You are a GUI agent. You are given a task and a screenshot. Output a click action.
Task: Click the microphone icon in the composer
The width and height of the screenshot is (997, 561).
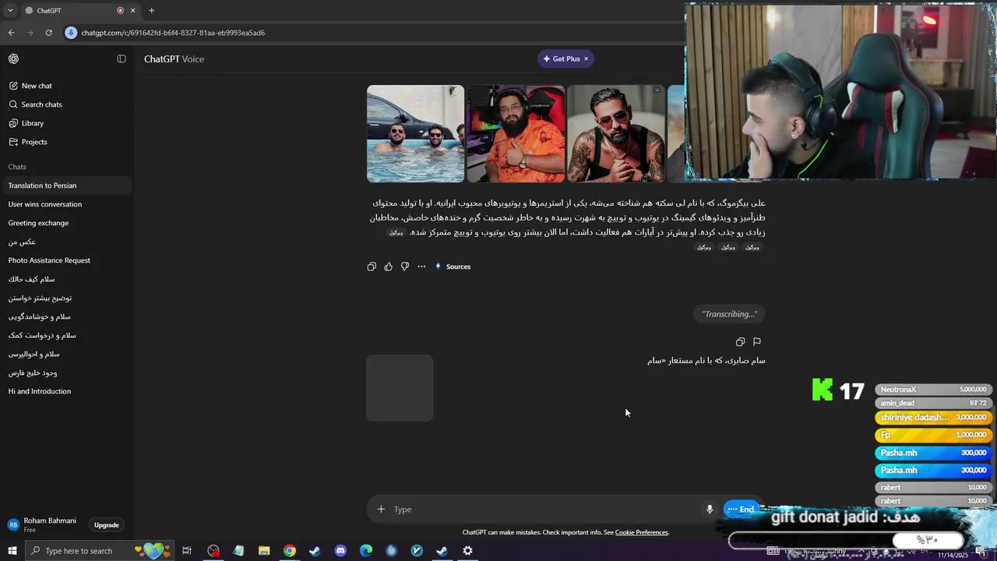point(710,510)
